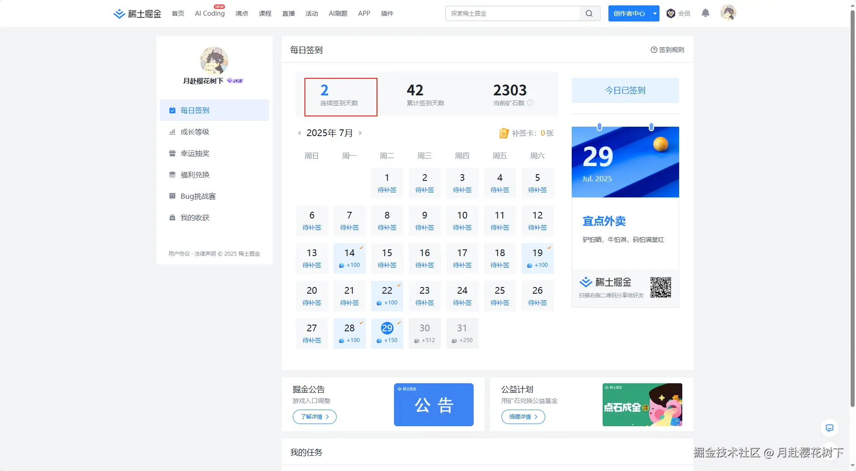
Task: Open the 沸点 menu item
Action: (242, 13)
